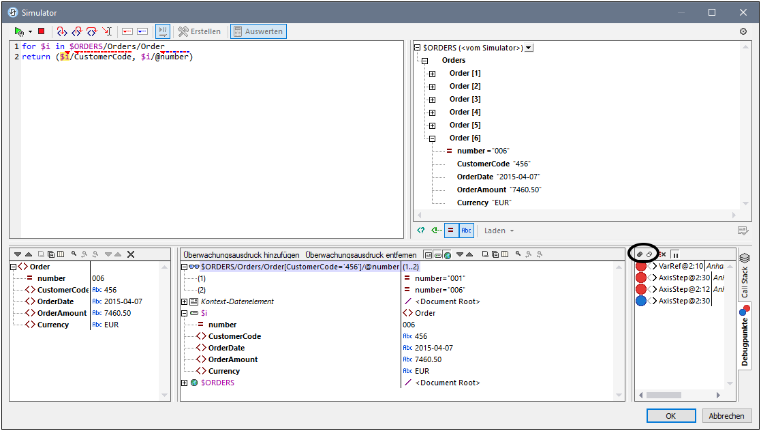Open the Laden dropdown menu
The height and width of the screenshot is (431, 761).
[499, 231]
